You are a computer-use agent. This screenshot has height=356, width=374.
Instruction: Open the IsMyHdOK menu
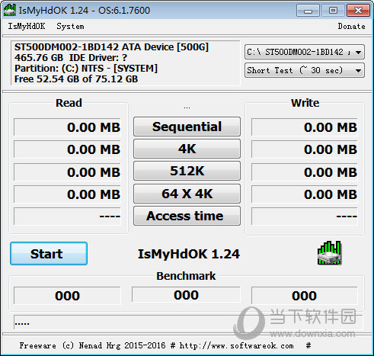(27, 26)
